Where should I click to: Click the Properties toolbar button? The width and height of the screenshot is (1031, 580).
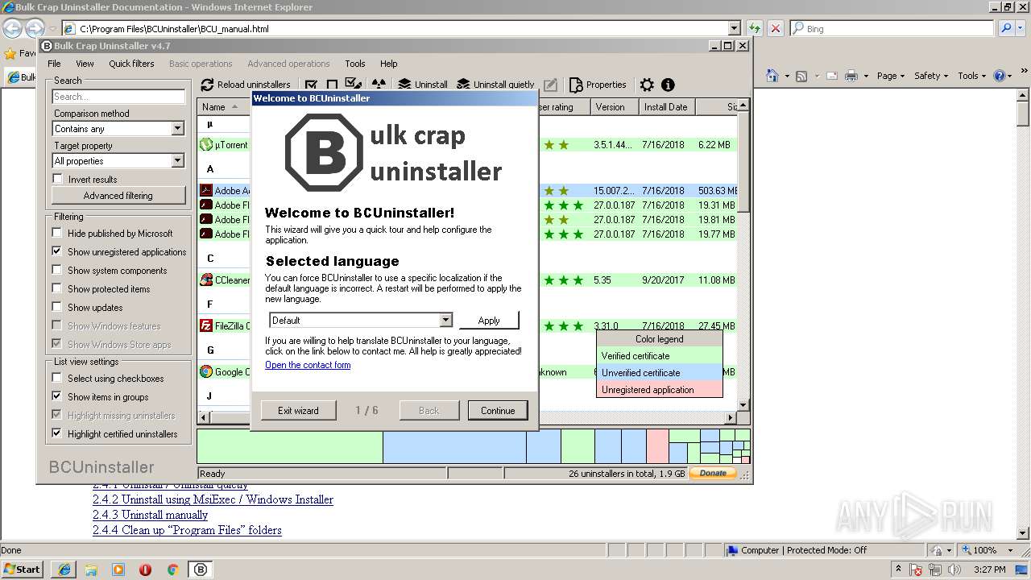pyautogui.click(x=598, y=85)
